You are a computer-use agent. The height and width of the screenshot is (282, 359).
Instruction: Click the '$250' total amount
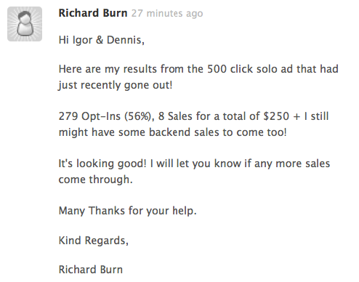click(276, 116)
